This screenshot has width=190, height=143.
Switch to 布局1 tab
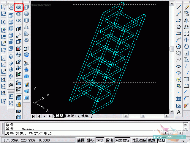pos(72,116)
